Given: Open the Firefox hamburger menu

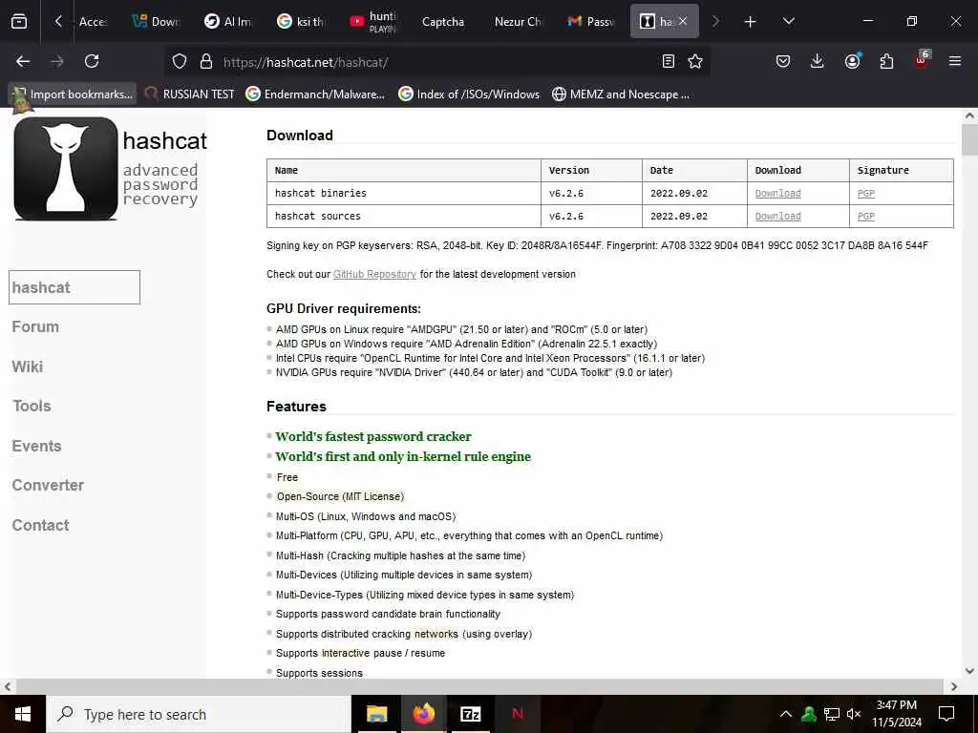Looking at the screenshot, I should [x=955, y=61].
